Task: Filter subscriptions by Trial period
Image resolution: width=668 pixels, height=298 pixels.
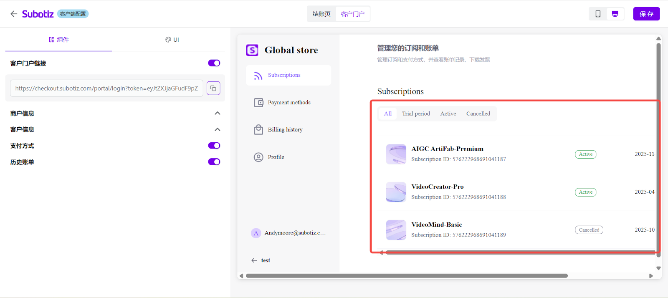Action: [x=416, y=114]
